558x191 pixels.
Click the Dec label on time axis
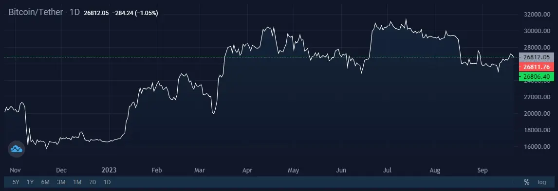tap(61, 170)
